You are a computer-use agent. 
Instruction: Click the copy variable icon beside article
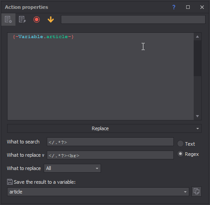point(196,192)
